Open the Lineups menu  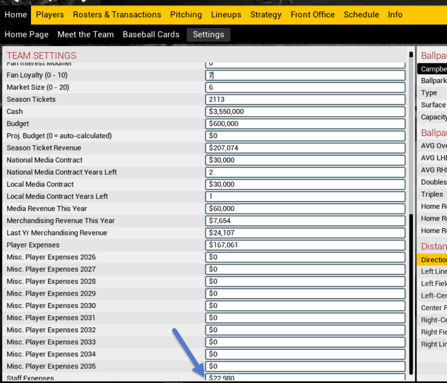226,15
